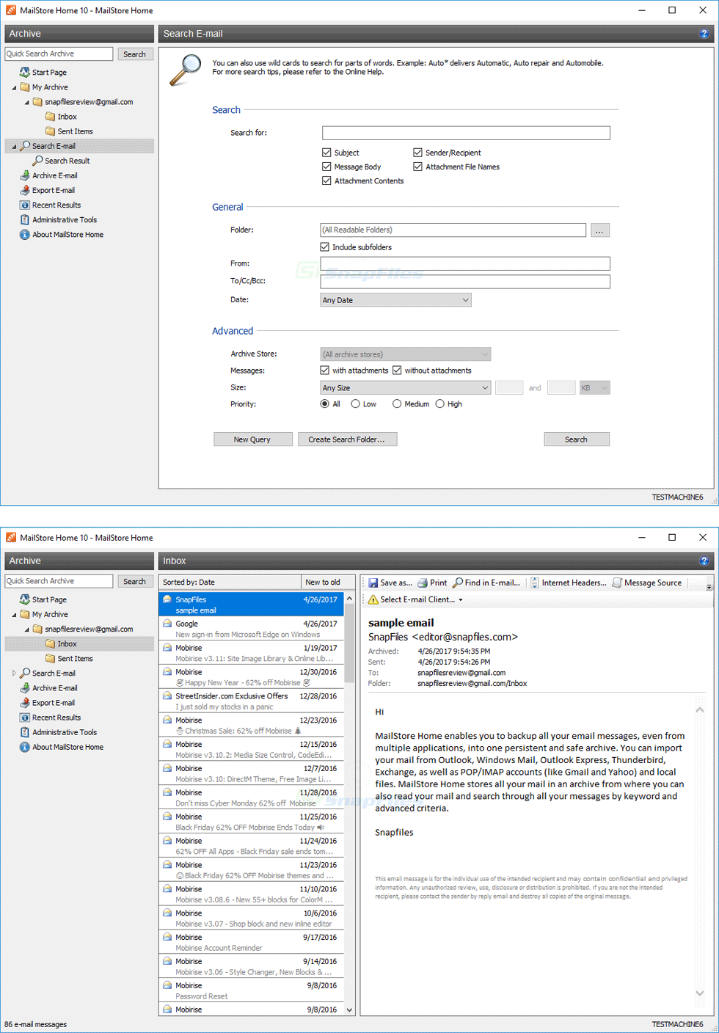Click About MailStore Home icon in upper window

click(x=25, y=234)
